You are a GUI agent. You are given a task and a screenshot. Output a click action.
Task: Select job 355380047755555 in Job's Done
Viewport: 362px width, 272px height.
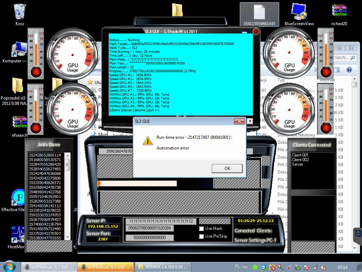[x=45, y=238]
